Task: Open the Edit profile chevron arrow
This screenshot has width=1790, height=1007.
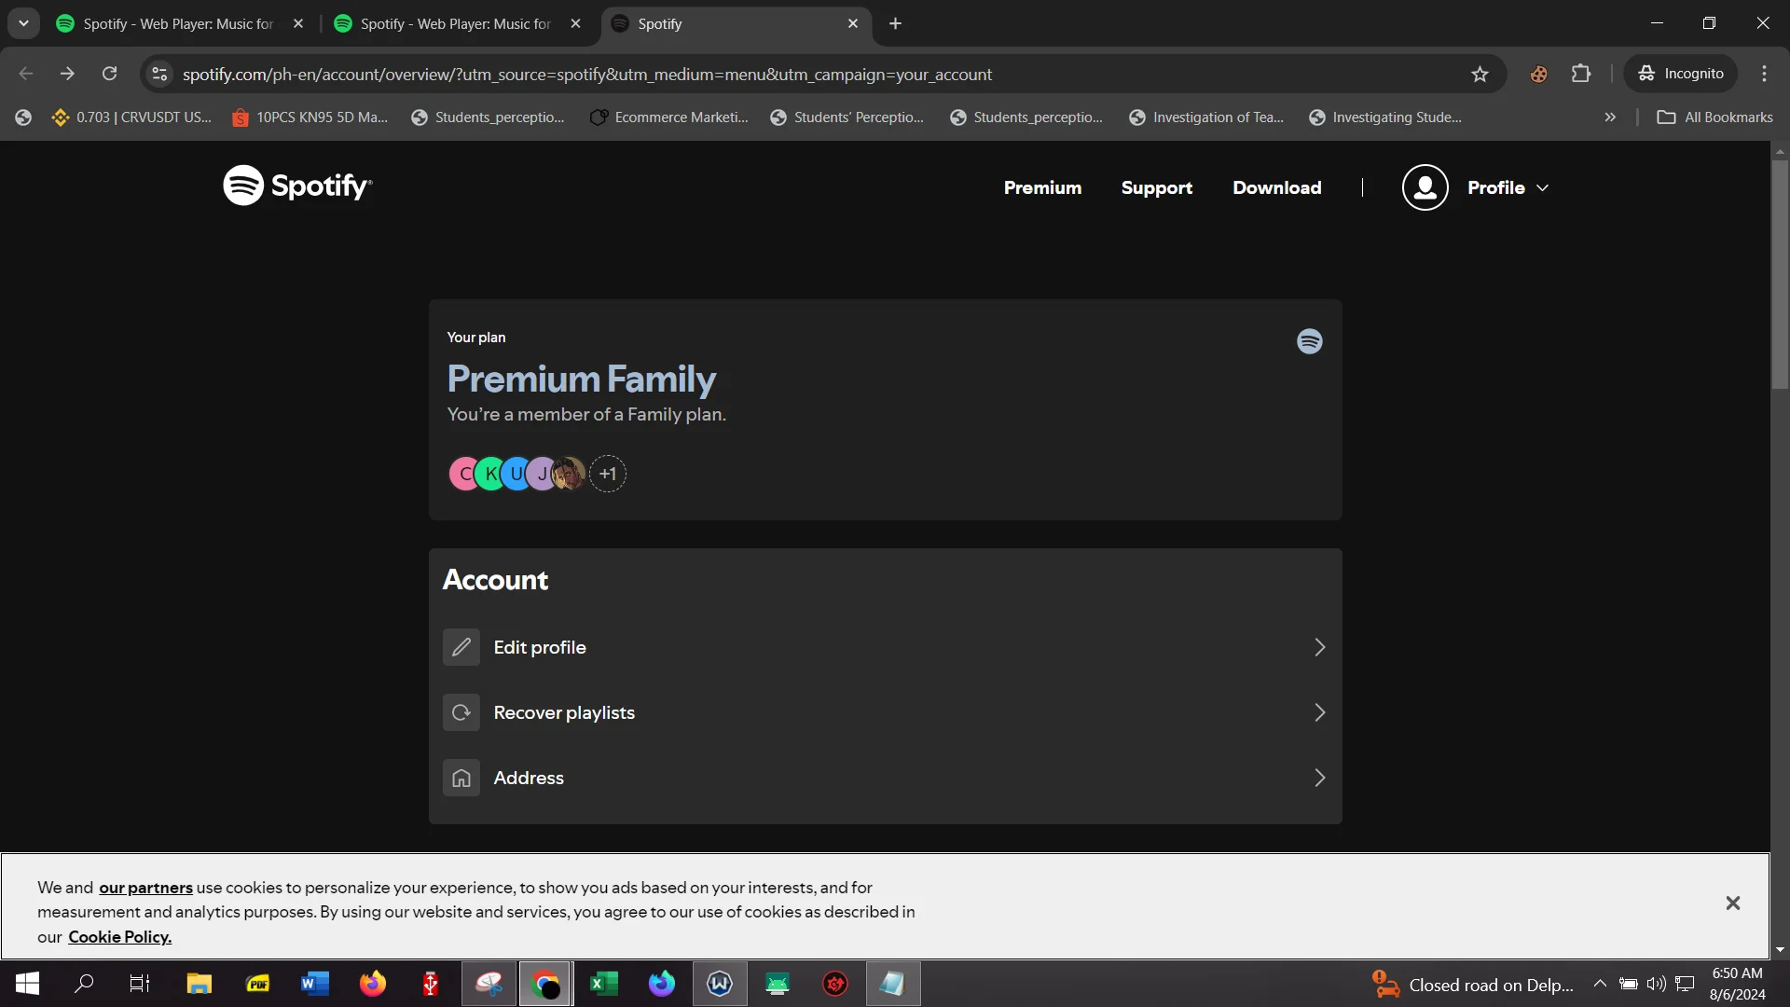Action: 1319,647
